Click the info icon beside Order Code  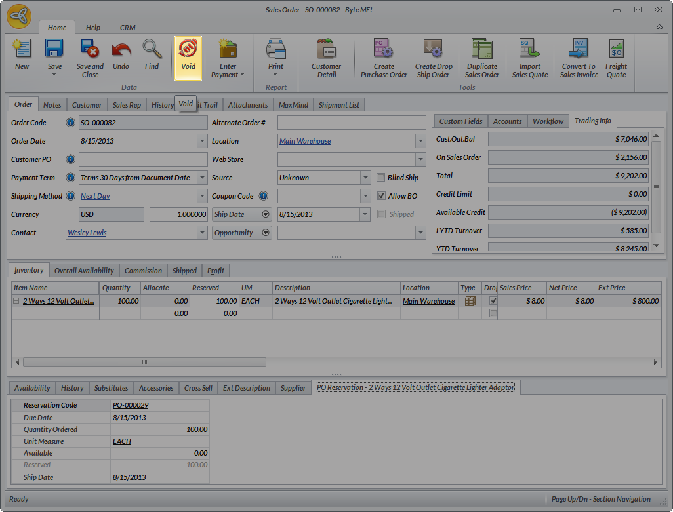pyautogui.click(x=71, y=123)
